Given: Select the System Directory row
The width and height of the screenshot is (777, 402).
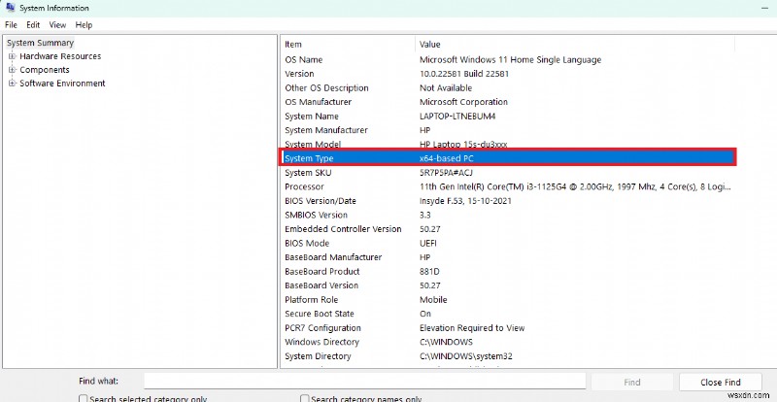Looking at the screenshot, I should click(x=507, y=356).
